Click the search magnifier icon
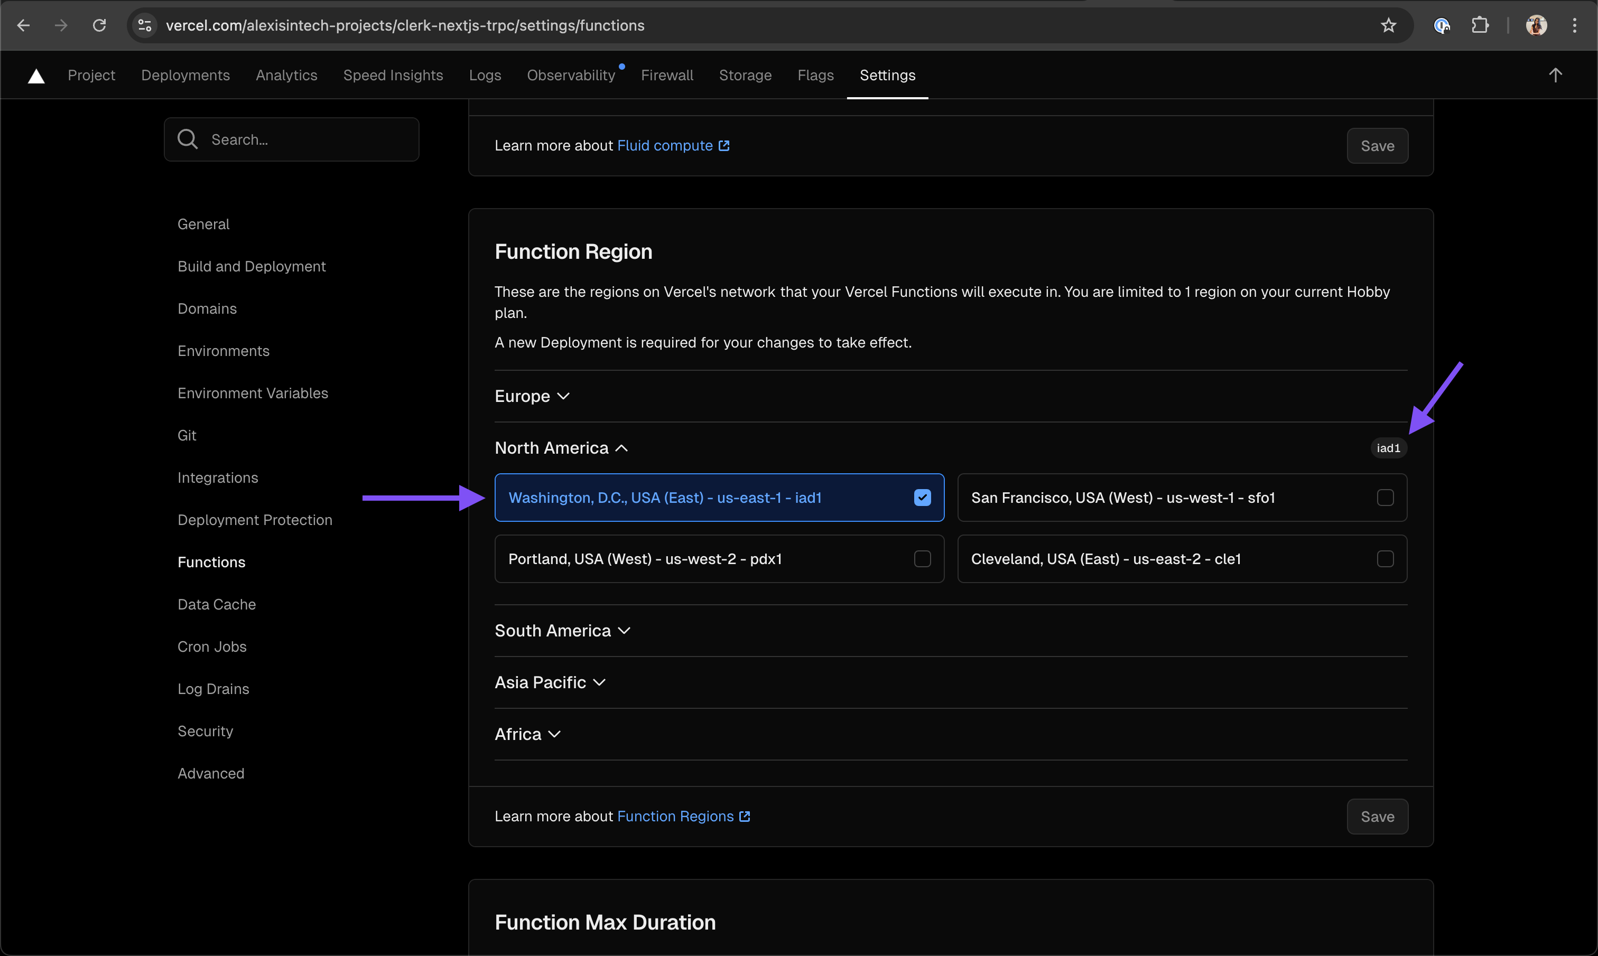Viewport: 1598px width, 956px height. [x=188, y=139]
